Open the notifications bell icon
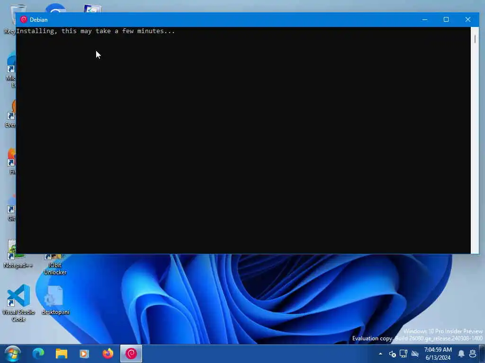The height and width of the screenshot is (363, 485). click(461, 354)
